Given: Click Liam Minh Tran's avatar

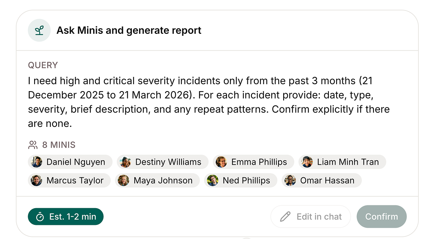Looking at the screenshot, I should (307, 162).
